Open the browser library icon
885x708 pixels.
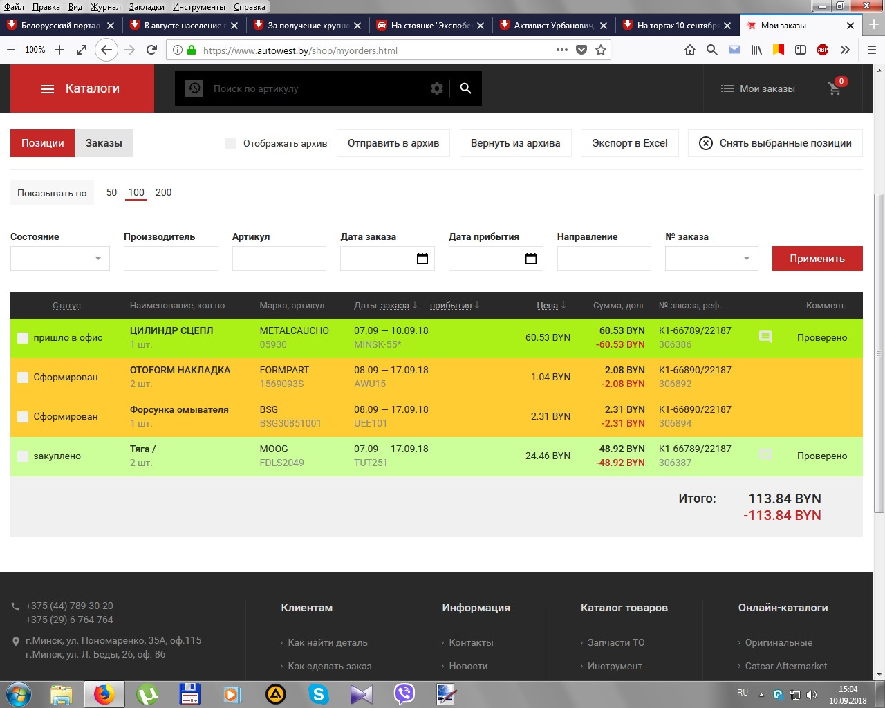[x=756, y=50]
